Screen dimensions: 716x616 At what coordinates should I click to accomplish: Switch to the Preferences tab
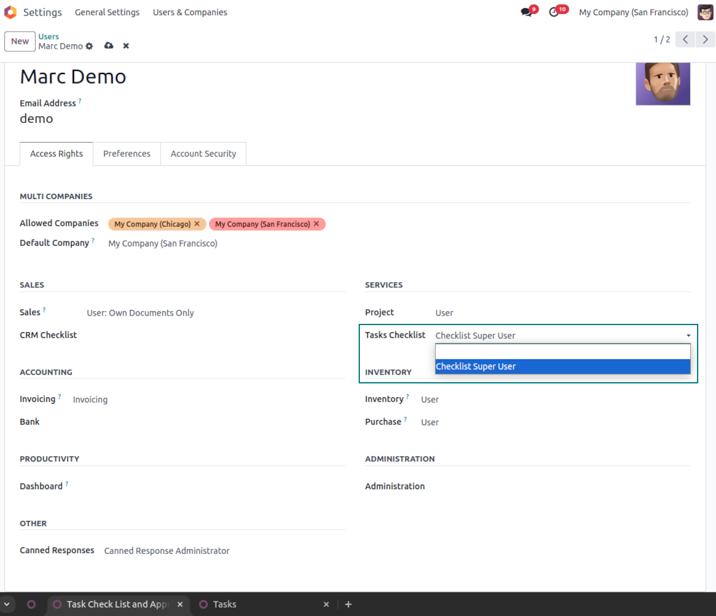click(x=127, y=153)
